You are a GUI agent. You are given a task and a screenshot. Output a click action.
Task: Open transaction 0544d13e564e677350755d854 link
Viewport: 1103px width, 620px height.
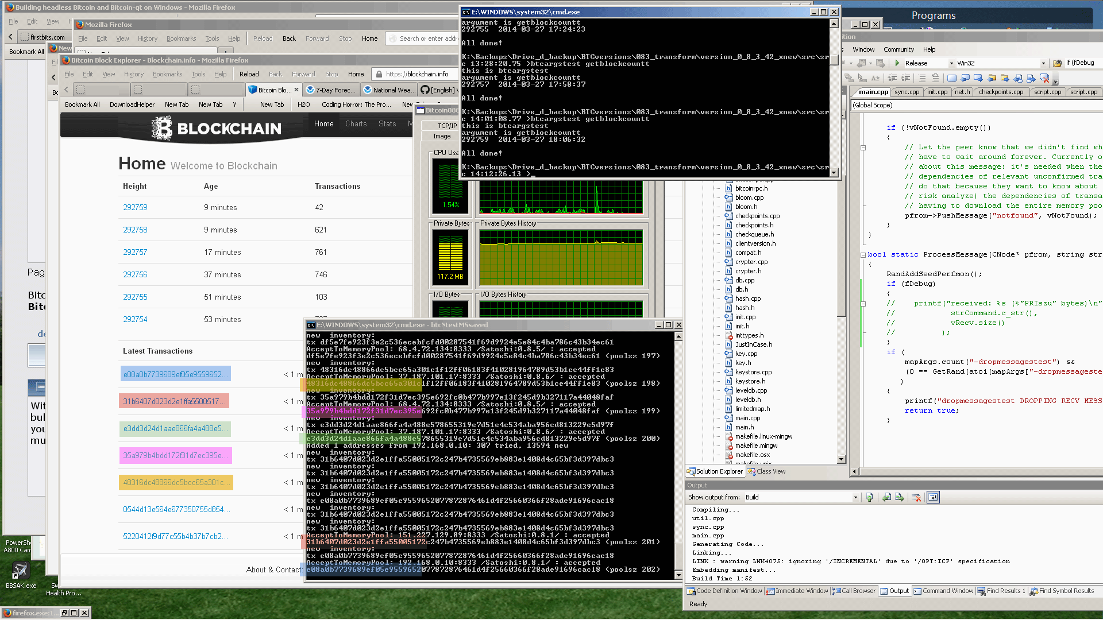click(176, 509)
